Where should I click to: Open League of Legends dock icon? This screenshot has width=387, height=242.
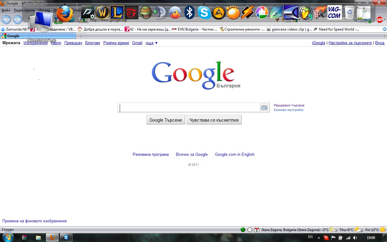(x=117, y=13)
